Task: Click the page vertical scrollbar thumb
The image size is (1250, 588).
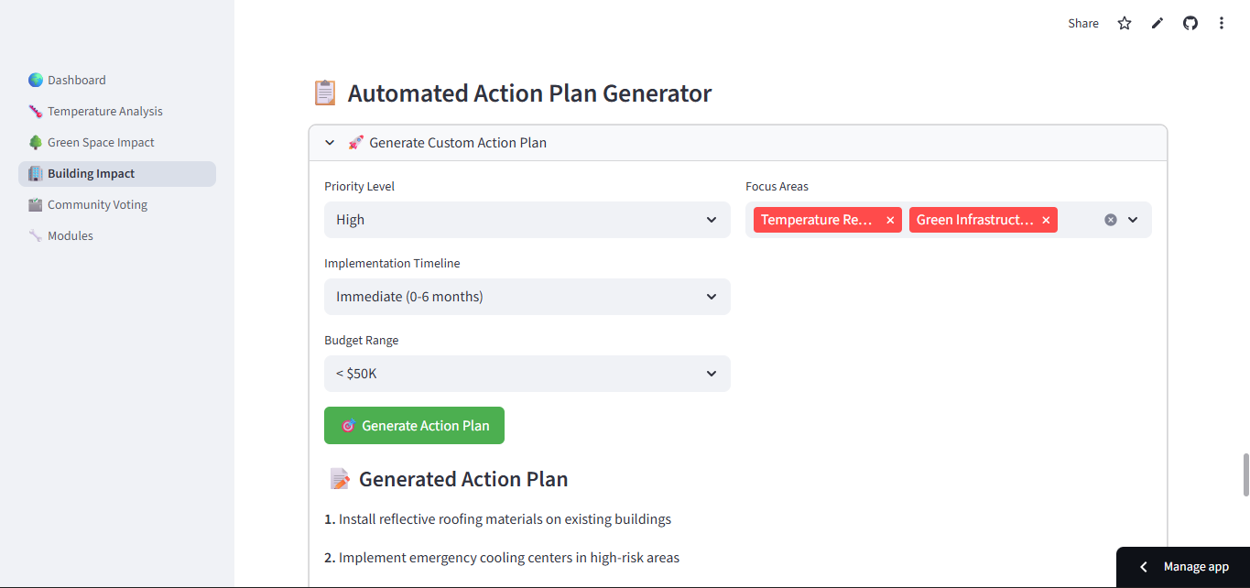Action: point(1245,474)
